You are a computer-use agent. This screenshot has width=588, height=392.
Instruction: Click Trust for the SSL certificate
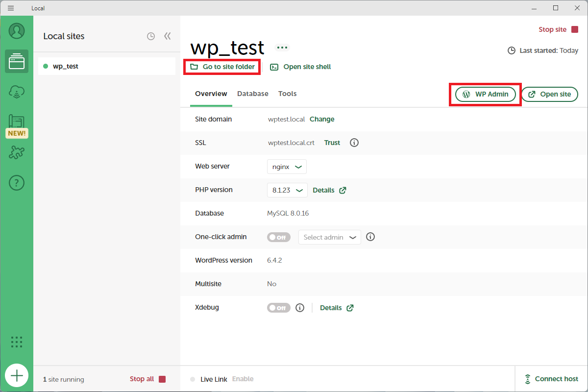(332, 143)
